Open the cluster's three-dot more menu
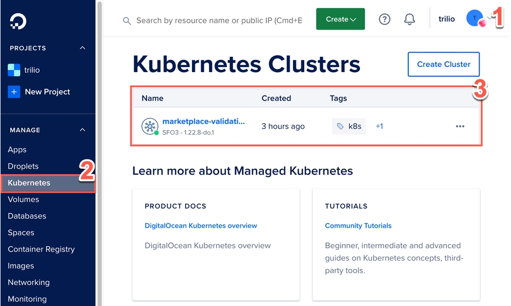 tap(460, 126)
